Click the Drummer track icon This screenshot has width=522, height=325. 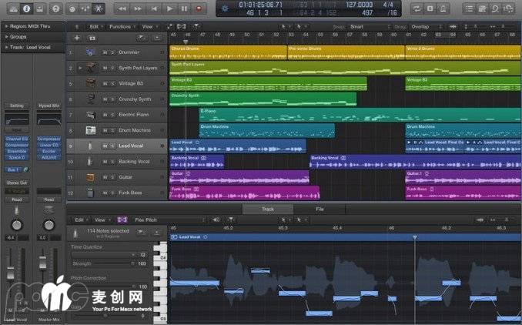coord(91,52)
